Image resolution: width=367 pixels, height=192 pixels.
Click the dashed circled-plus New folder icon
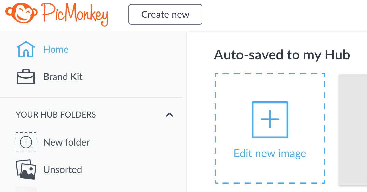(26, 142)
